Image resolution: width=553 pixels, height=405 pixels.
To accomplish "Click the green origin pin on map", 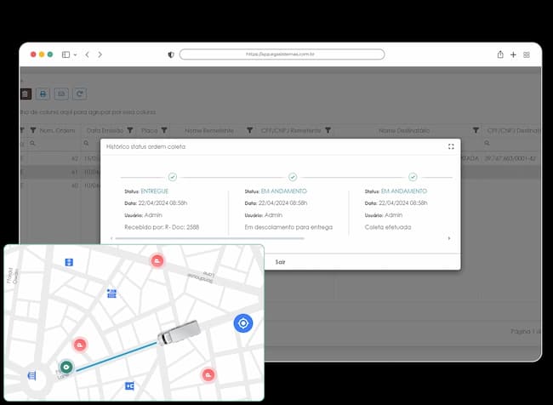I will 66,367.
